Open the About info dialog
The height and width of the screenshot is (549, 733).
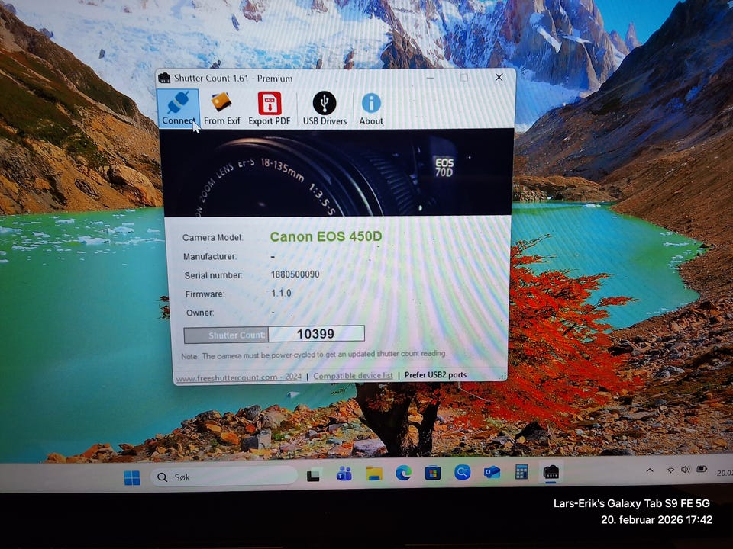[371, 108]
